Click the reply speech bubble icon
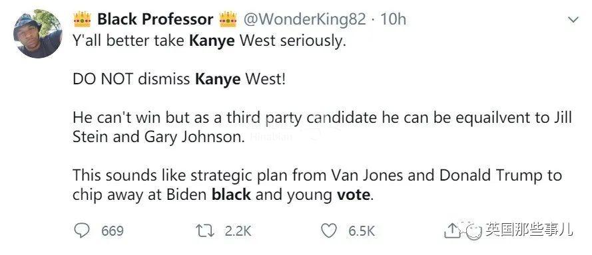 pyautogui.click(x=81, y=230)
